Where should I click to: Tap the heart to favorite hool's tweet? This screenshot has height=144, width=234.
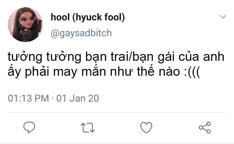146,127
